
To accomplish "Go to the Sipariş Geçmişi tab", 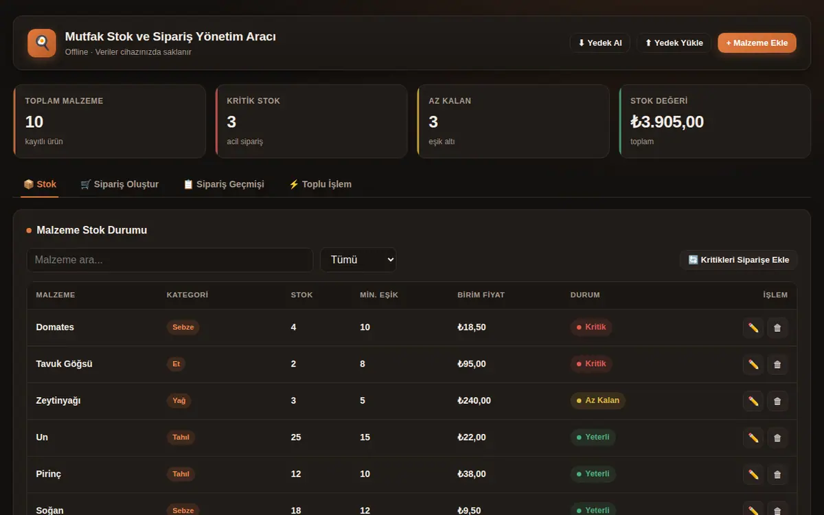I will [224, 184].
